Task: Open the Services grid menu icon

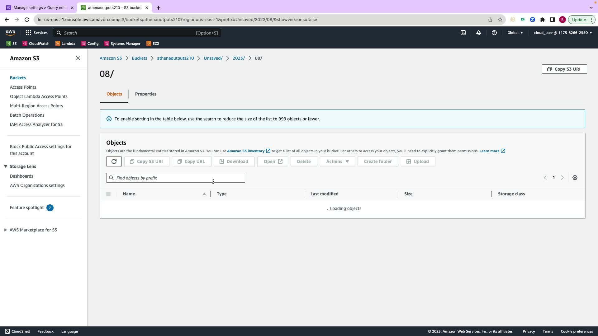Action: pos(29,33)
